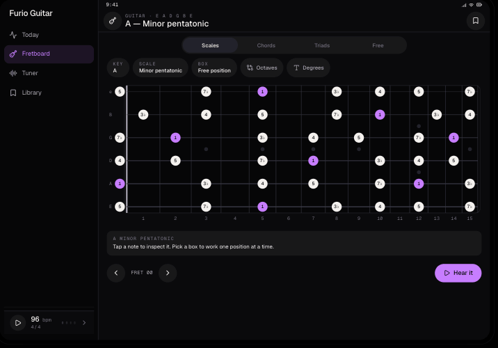
Task: Tap note 5 on A string fret 7
Action: coord(313,184)
